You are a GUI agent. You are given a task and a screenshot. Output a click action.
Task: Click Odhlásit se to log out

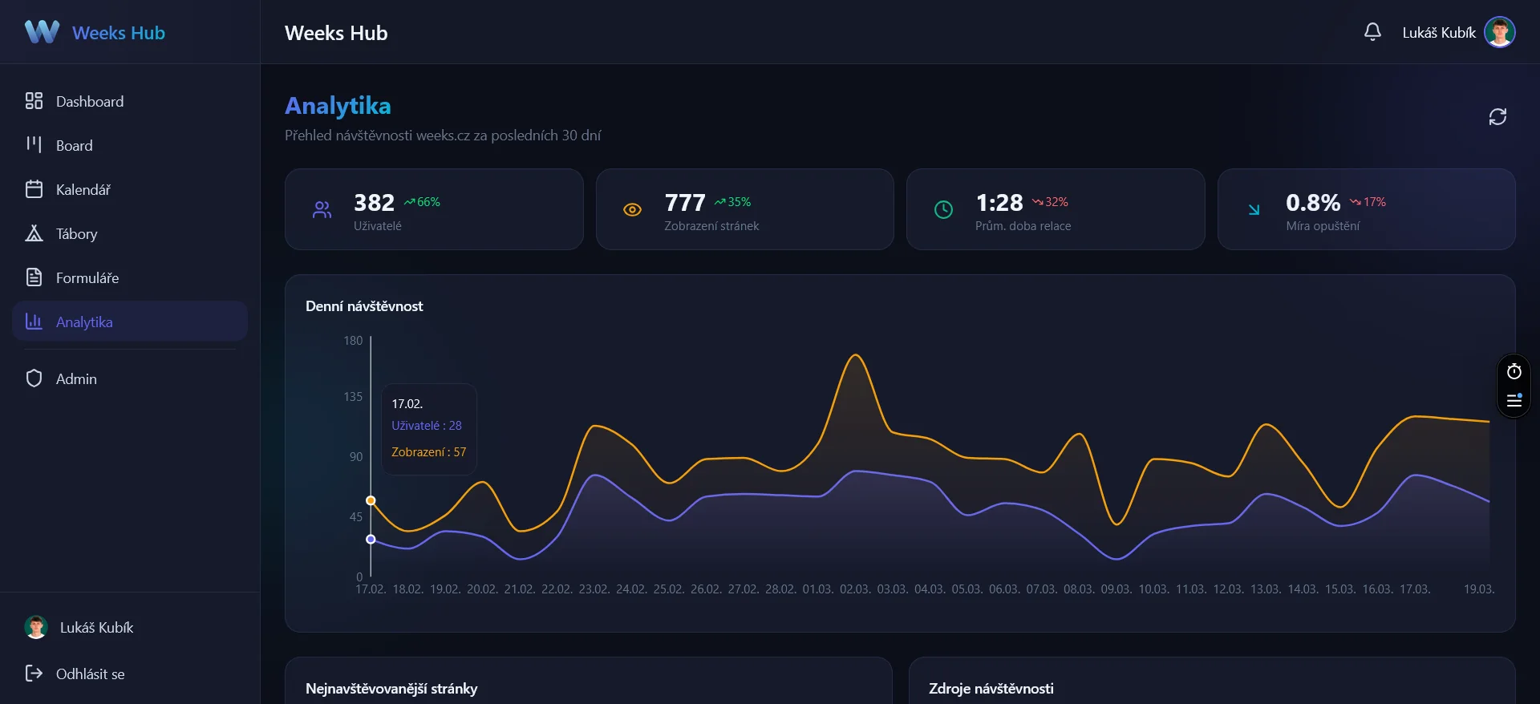129,674
